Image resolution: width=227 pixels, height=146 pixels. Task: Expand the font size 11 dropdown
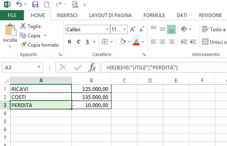[124, 29]
